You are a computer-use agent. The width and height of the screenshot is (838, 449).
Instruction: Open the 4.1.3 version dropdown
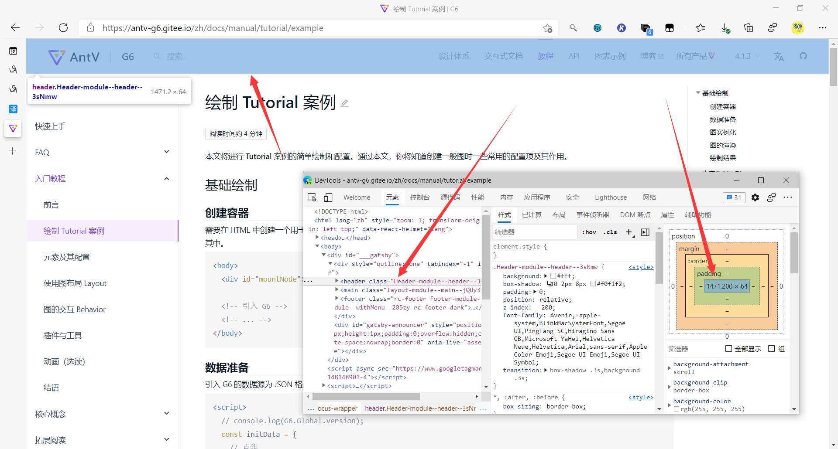pyautogui.click(x=747, y=56)
